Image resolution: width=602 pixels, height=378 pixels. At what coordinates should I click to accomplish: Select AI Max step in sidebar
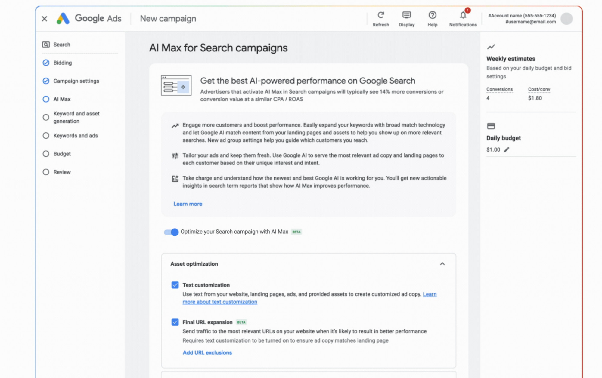click(62, 99)
